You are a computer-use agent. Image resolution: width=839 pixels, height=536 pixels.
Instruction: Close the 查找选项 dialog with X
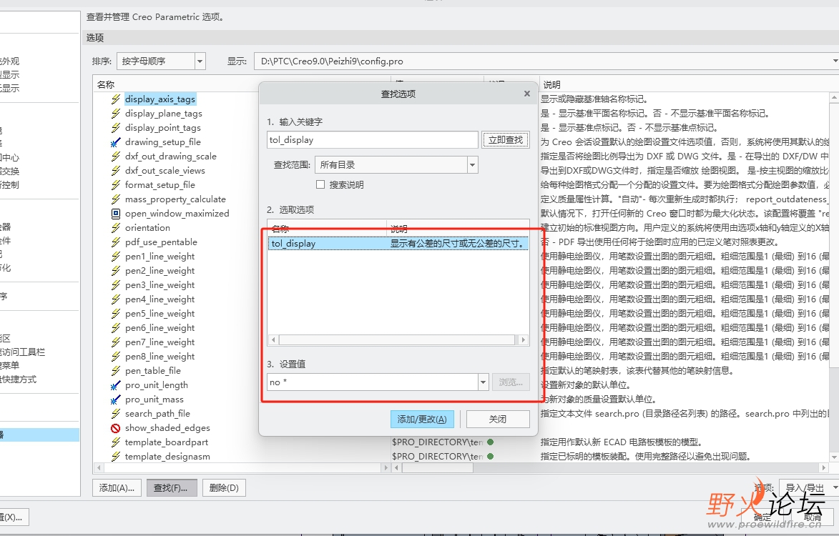pos(527,94)
